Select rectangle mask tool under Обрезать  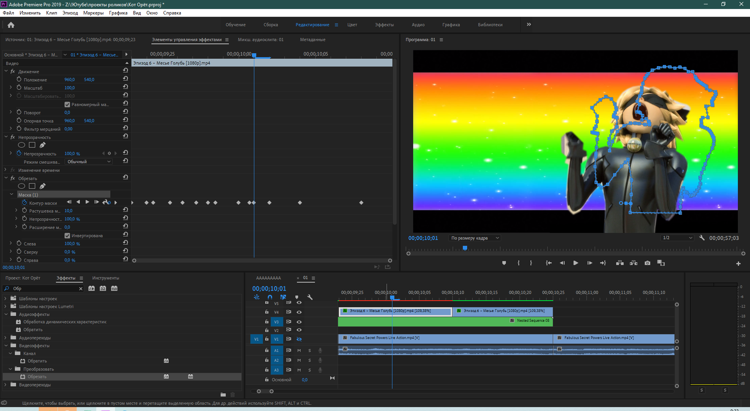pyautogui.click(x=32, y=186)
